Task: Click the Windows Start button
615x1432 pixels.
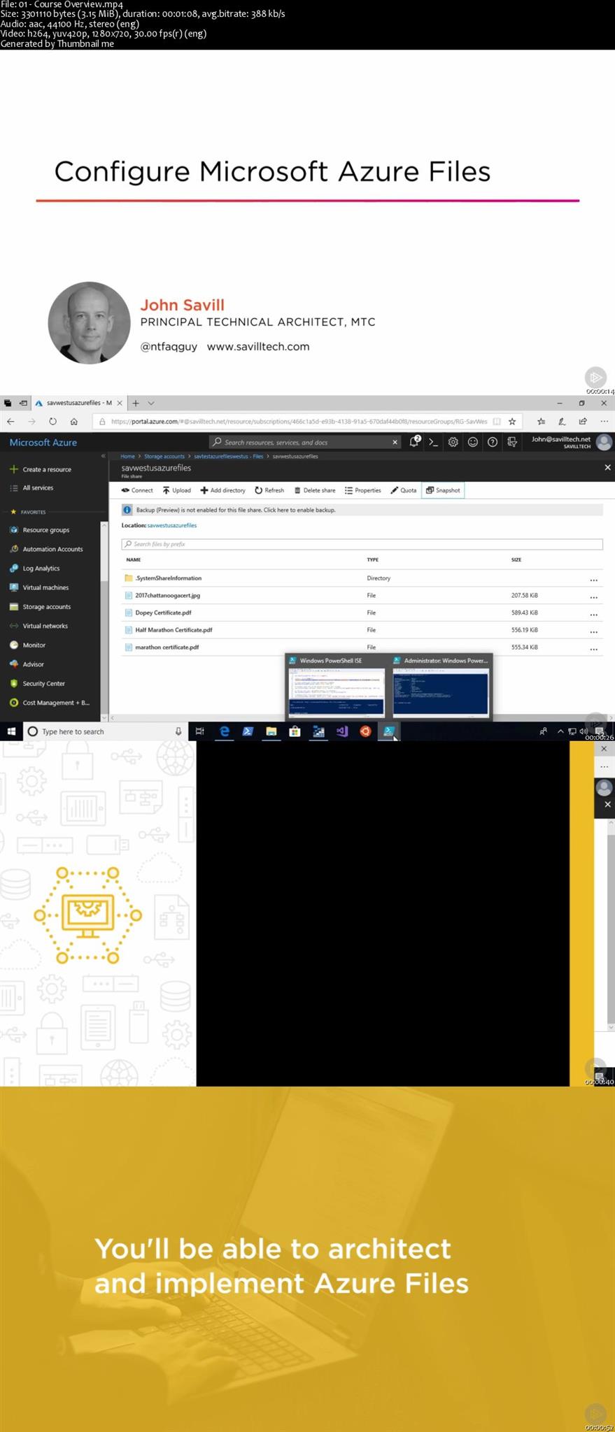Action: point(11,731)
